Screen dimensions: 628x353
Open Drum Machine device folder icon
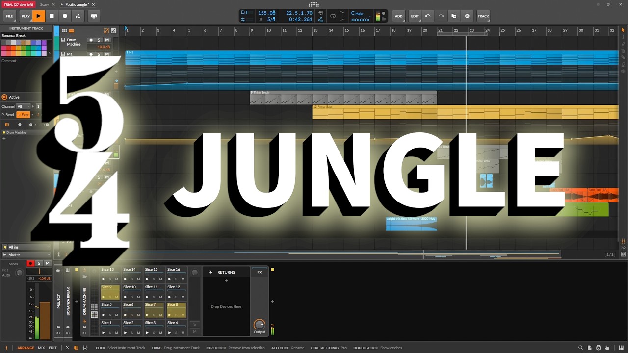(84, 277)
